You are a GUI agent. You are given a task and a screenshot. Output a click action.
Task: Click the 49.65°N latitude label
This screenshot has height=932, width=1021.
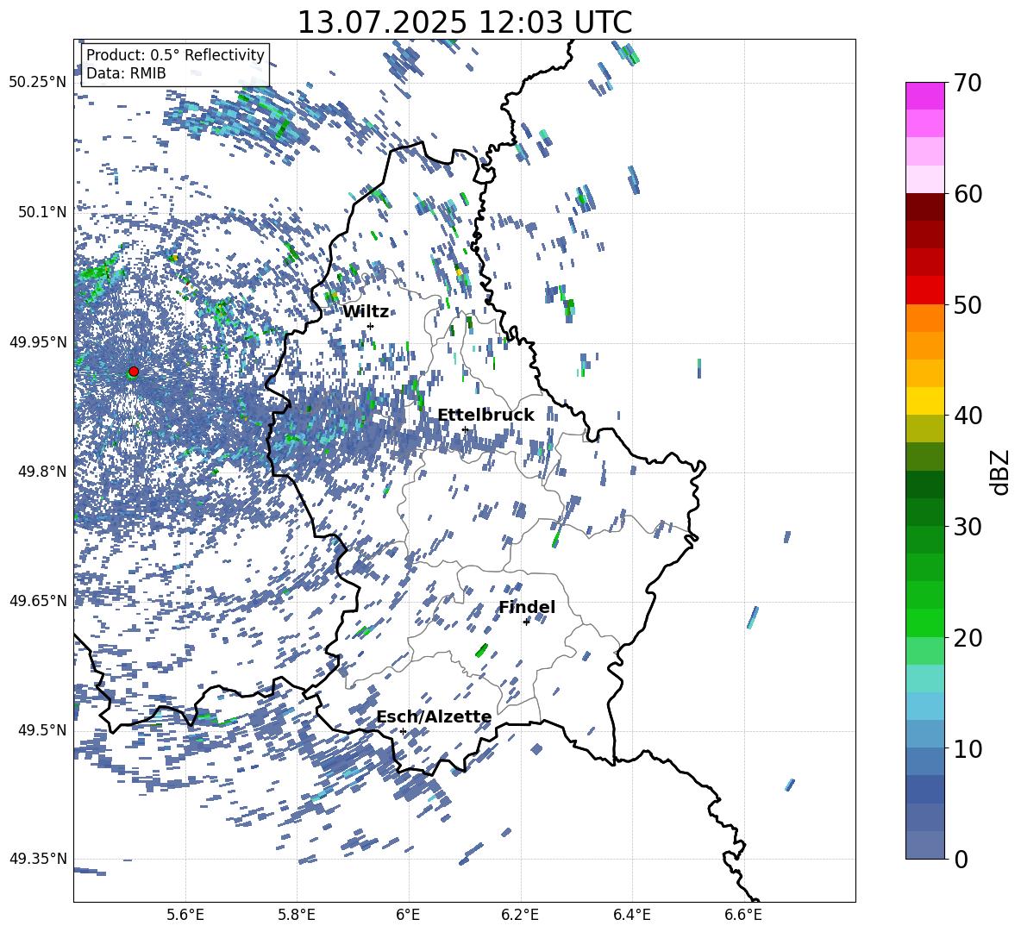click(x=38, y=600)
